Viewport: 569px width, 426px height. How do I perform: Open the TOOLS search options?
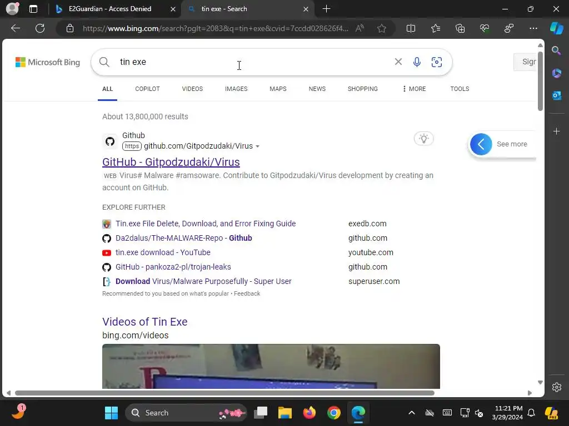click(x=460, y=89)
